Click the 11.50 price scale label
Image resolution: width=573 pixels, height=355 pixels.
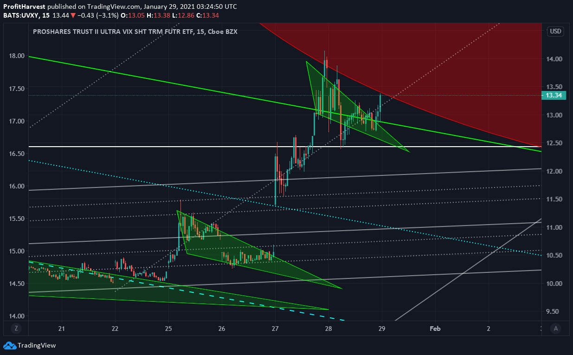coord(555,199)
